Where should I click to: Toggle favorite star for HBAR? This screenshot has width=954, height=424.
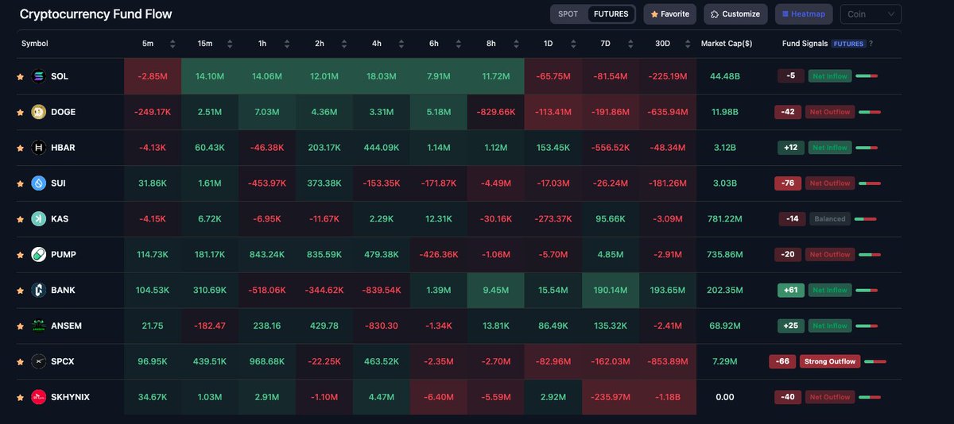pos(20,148)
